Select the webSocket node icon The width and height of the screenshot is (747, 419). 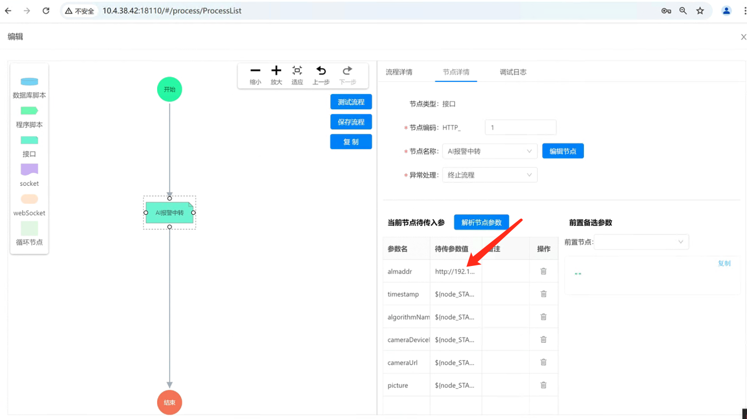pos(29,199)
